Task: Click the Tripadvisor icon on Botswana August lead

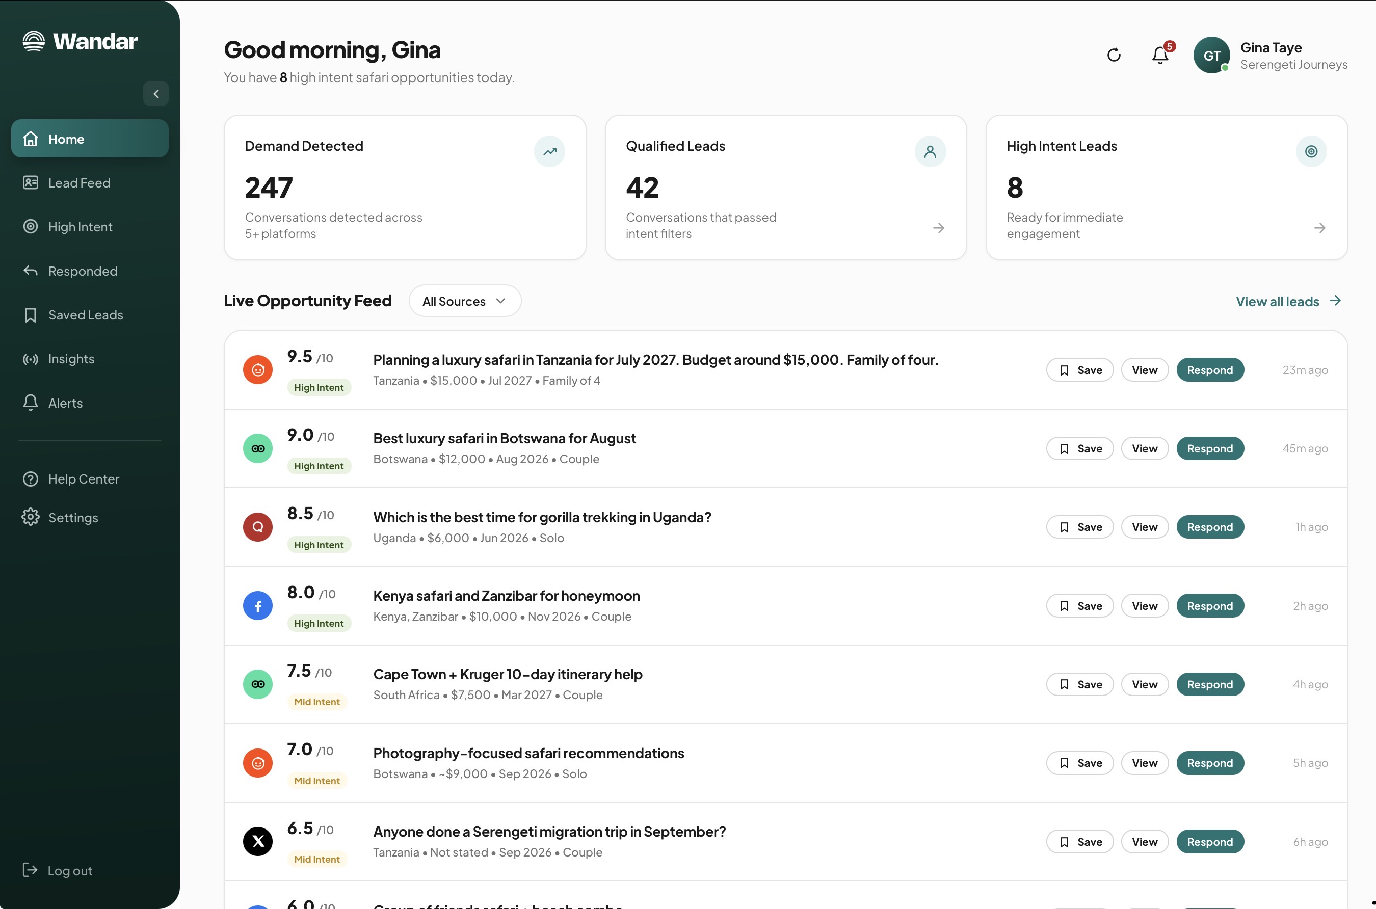Action: pyautogui.click(x=258, y=448)
